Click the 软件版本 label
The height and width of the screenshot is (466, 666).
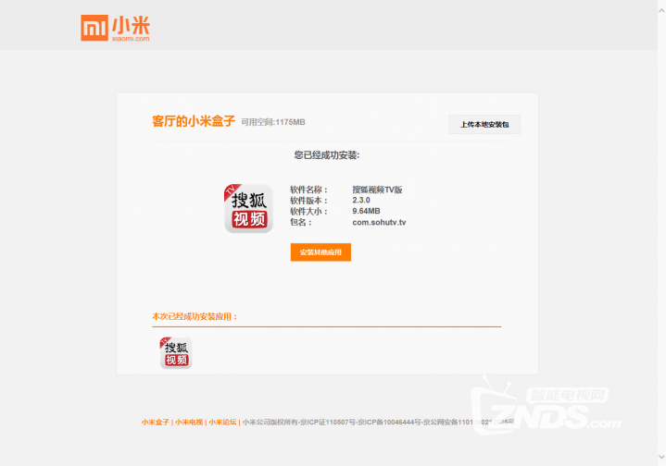click(x=308, y=200)
